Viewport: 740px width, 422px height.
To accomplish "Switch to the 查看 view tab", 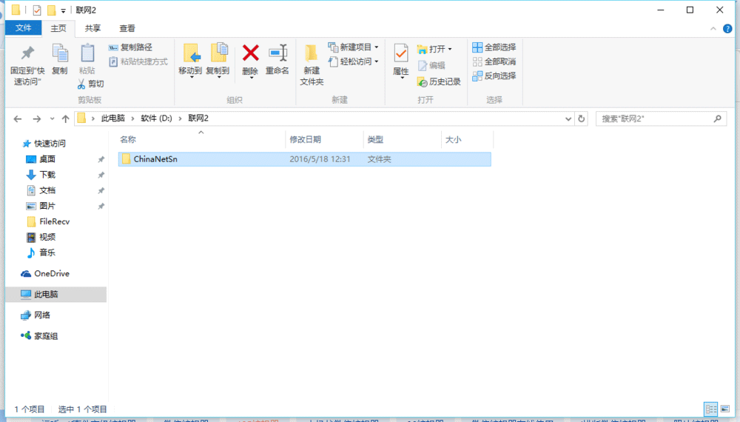I will [x=127, y=28].
